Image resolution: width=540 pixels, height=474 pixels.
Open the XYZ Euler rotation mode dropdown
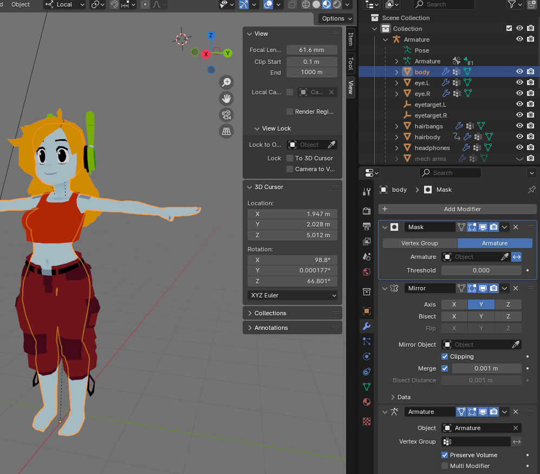point(292,296)
